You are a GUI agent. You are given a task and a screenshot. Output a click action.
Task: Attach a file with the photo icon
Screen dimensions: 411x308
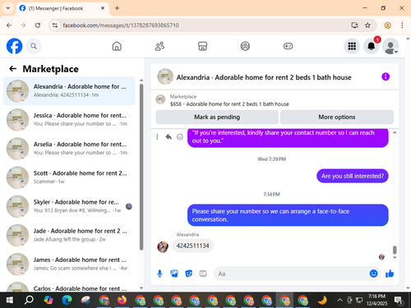[174, 274]
